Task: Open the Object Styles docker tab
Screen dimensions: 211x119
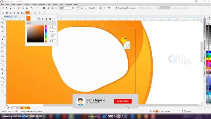Action: (x=204, y=59)
